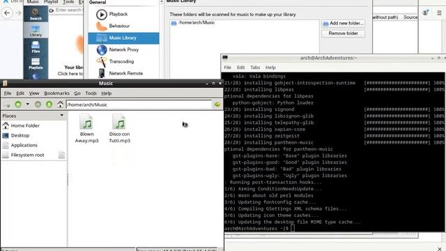
Task: Click the browser back arrow
Action: (7, 13)
